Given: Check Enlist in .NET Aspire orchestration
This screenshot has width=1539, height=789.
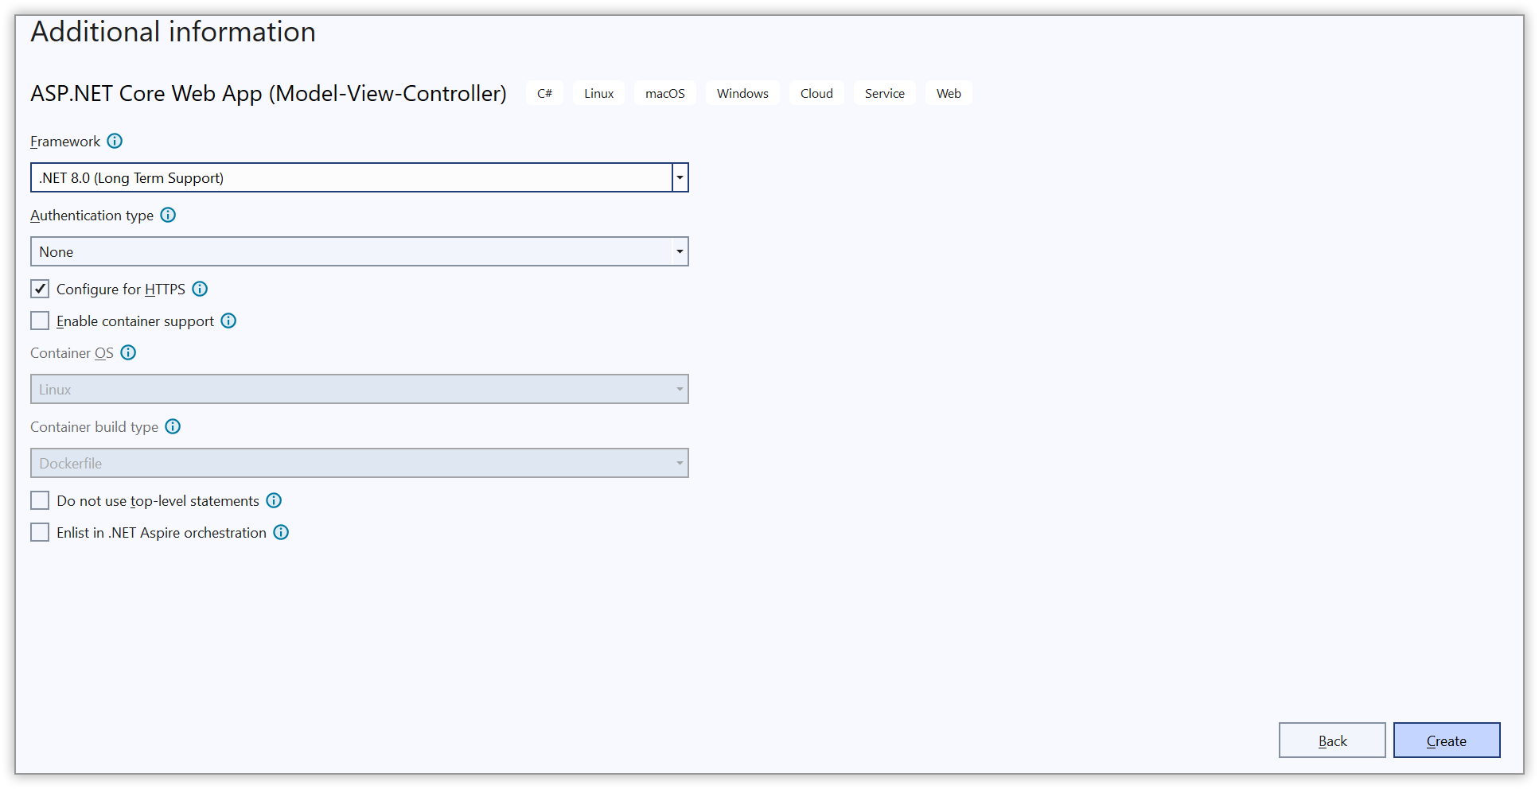Looking at the screenshot, I should [40, 532].
